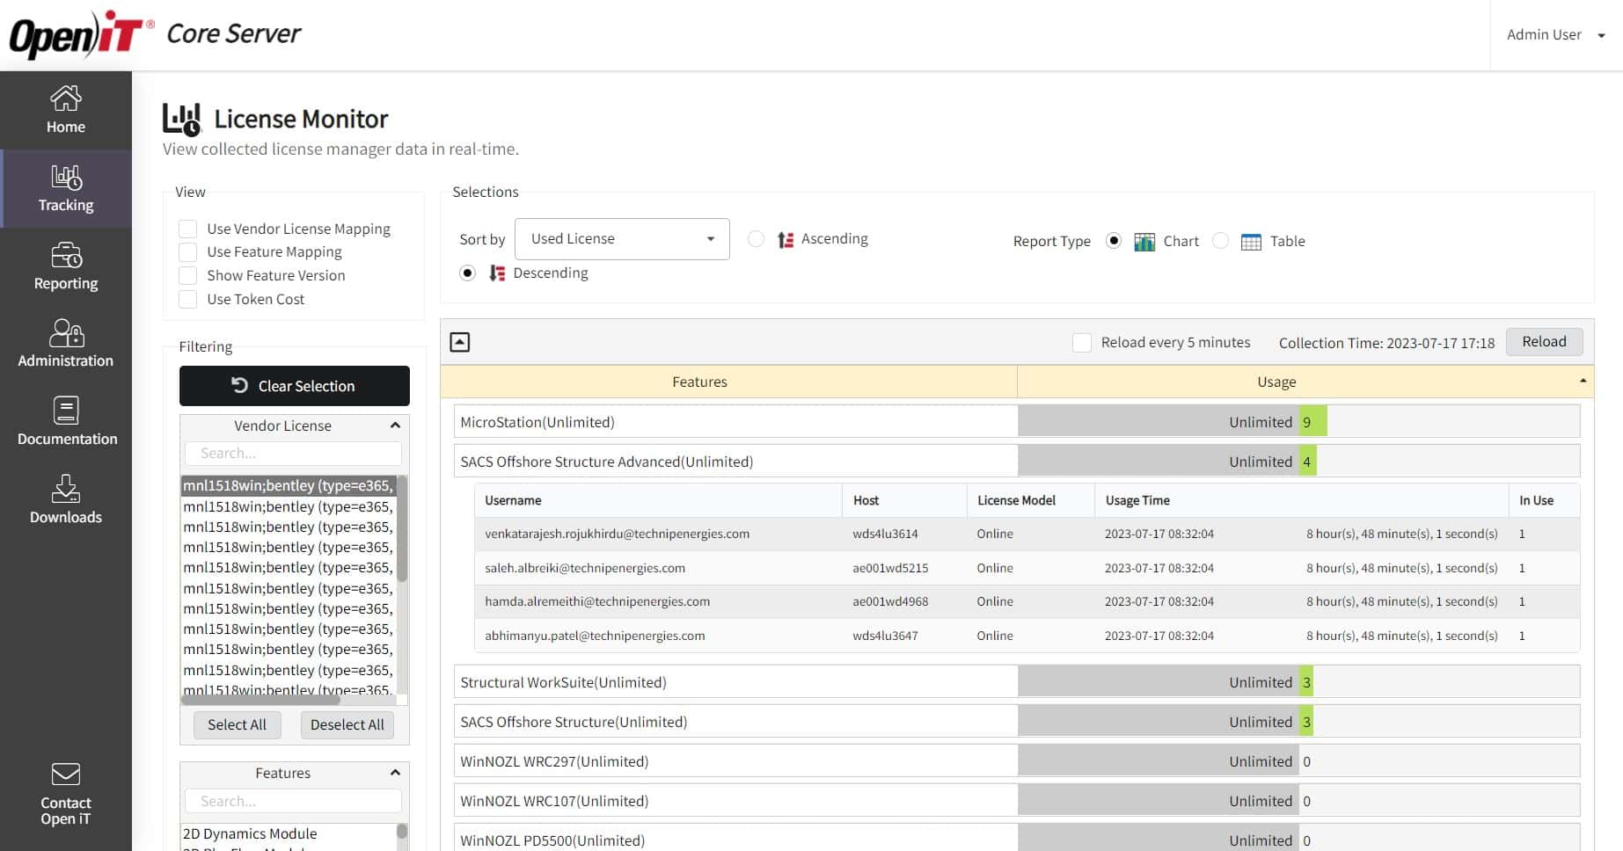The width and height of the screenshot is (1623, 851).
Task: Click the Contact Open iT envelope icon
Action: (x=66, y=774)
